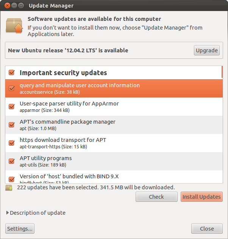Click the Check button
Viewport: 228px width, 239px height.
tap(156, 197)
